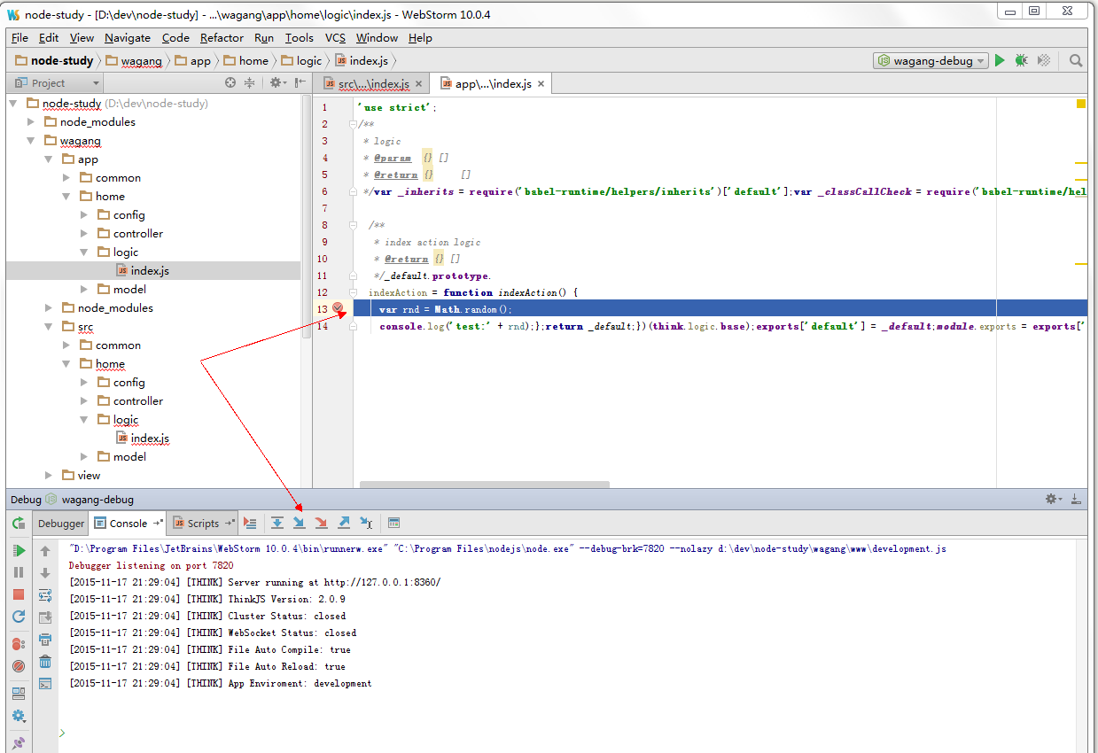Toggle Mute Breakpoints in debug sidebar
The image size is (1098, 753).
pos(19,665)
